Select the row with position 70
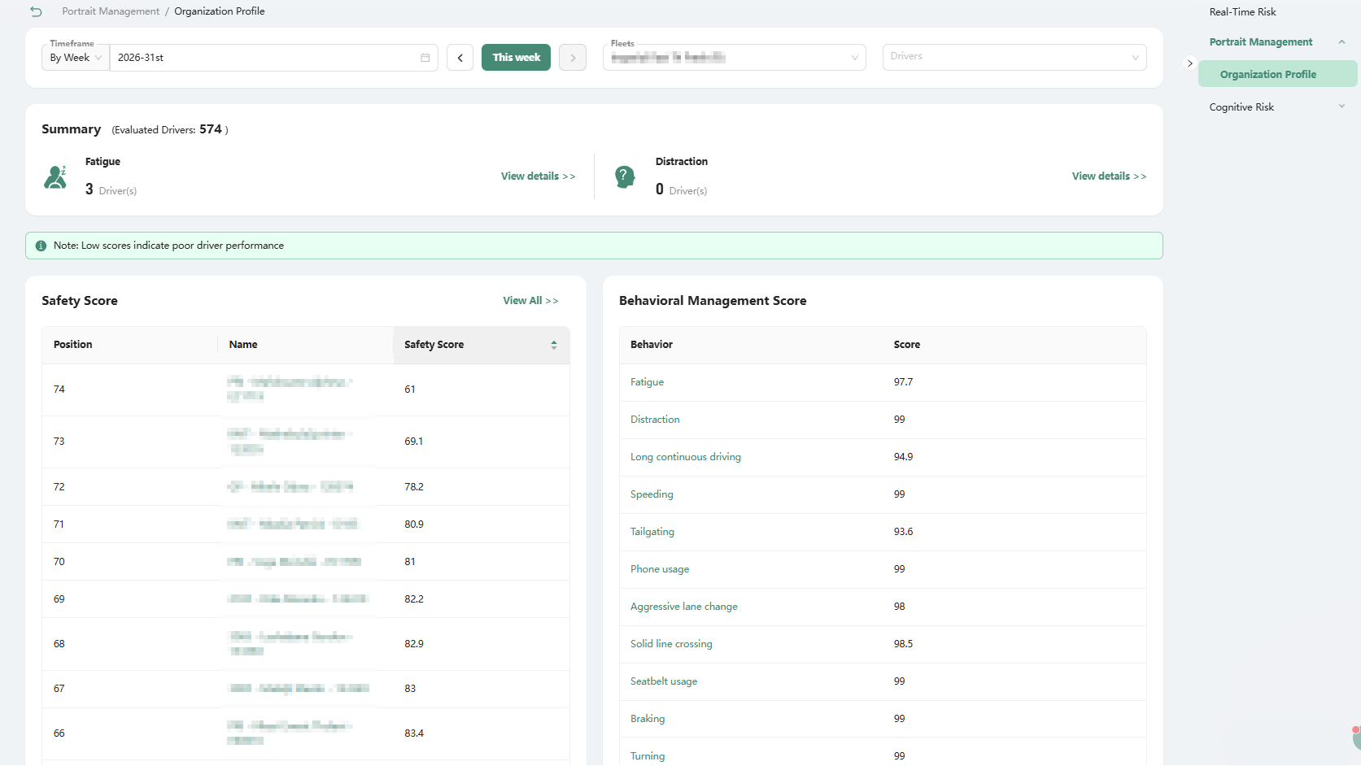The image size is (1361, 766). (x=306, y=562)
